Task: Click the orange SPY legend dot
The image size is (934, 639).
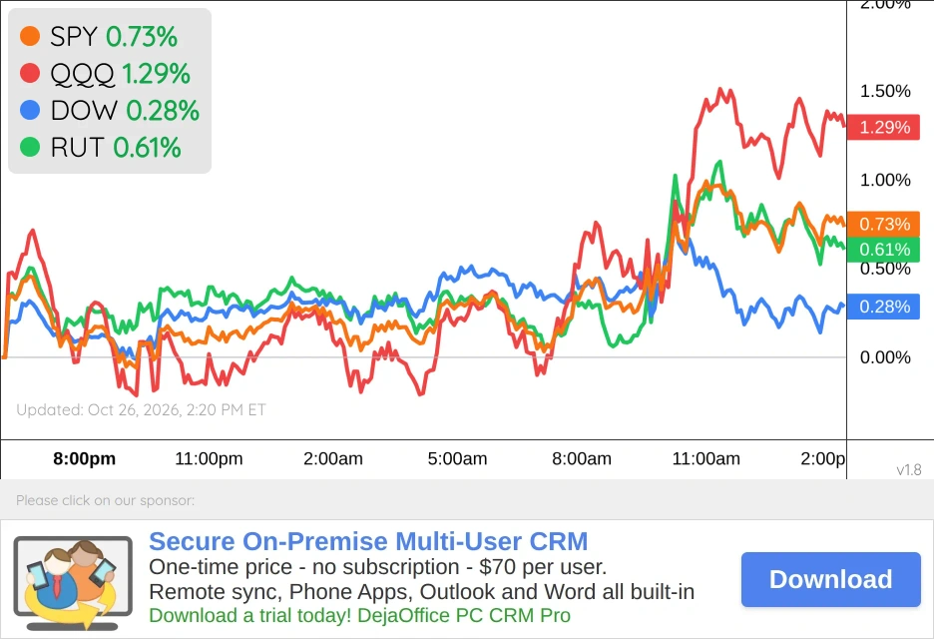Action: coord(30,36)
